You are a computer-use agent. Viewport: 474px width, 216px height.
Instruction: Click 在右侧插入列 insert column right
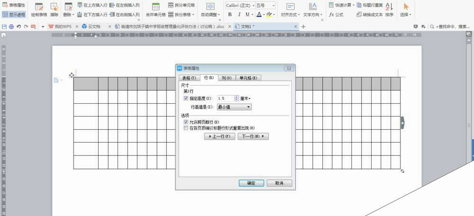(x=125, y=14)
